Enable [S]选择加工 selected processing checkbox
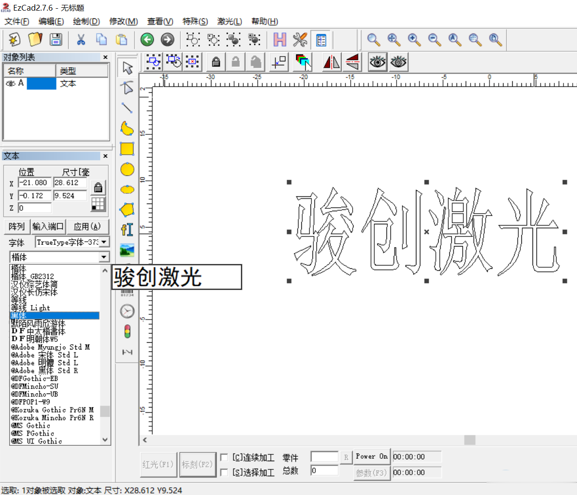Image resolution: width=577 pixels, height=495 pixels. pyautogui.click(x=224, y=472)
